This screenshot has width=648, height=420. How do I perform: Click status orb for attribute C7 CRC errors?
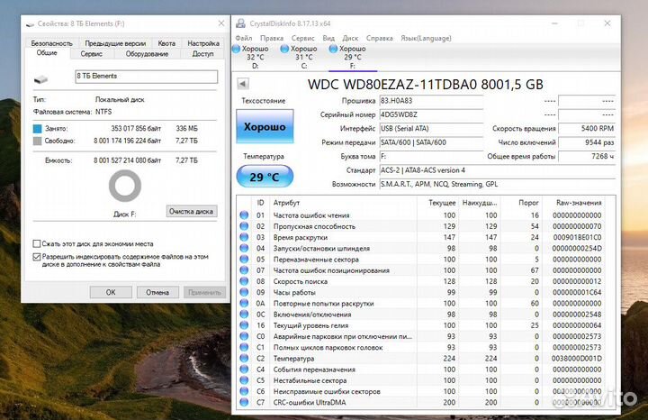click(x=244, y=402)
